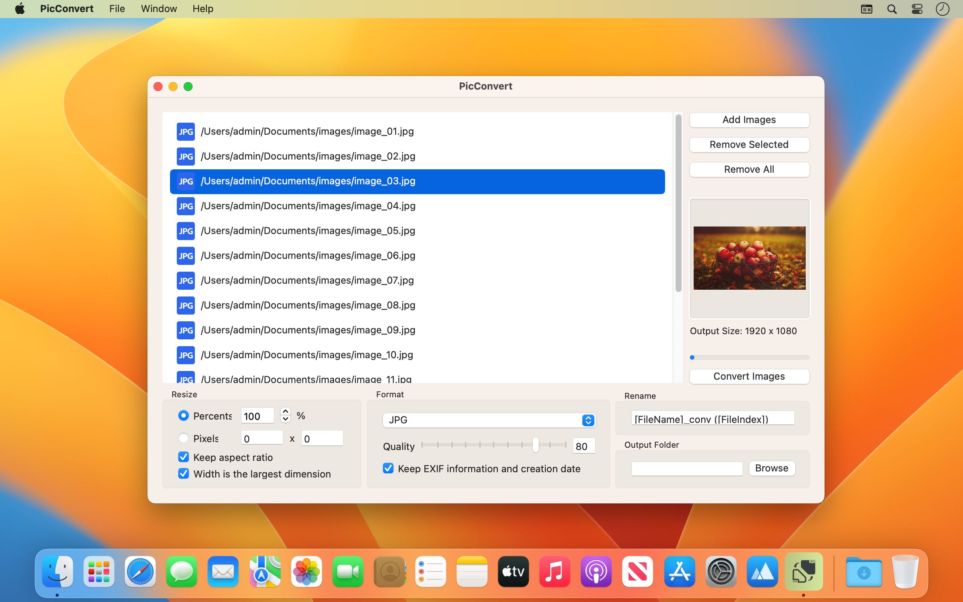The image size is (963, 602).
Task: Open the Mail app in the dock
Action: point(223,572)
